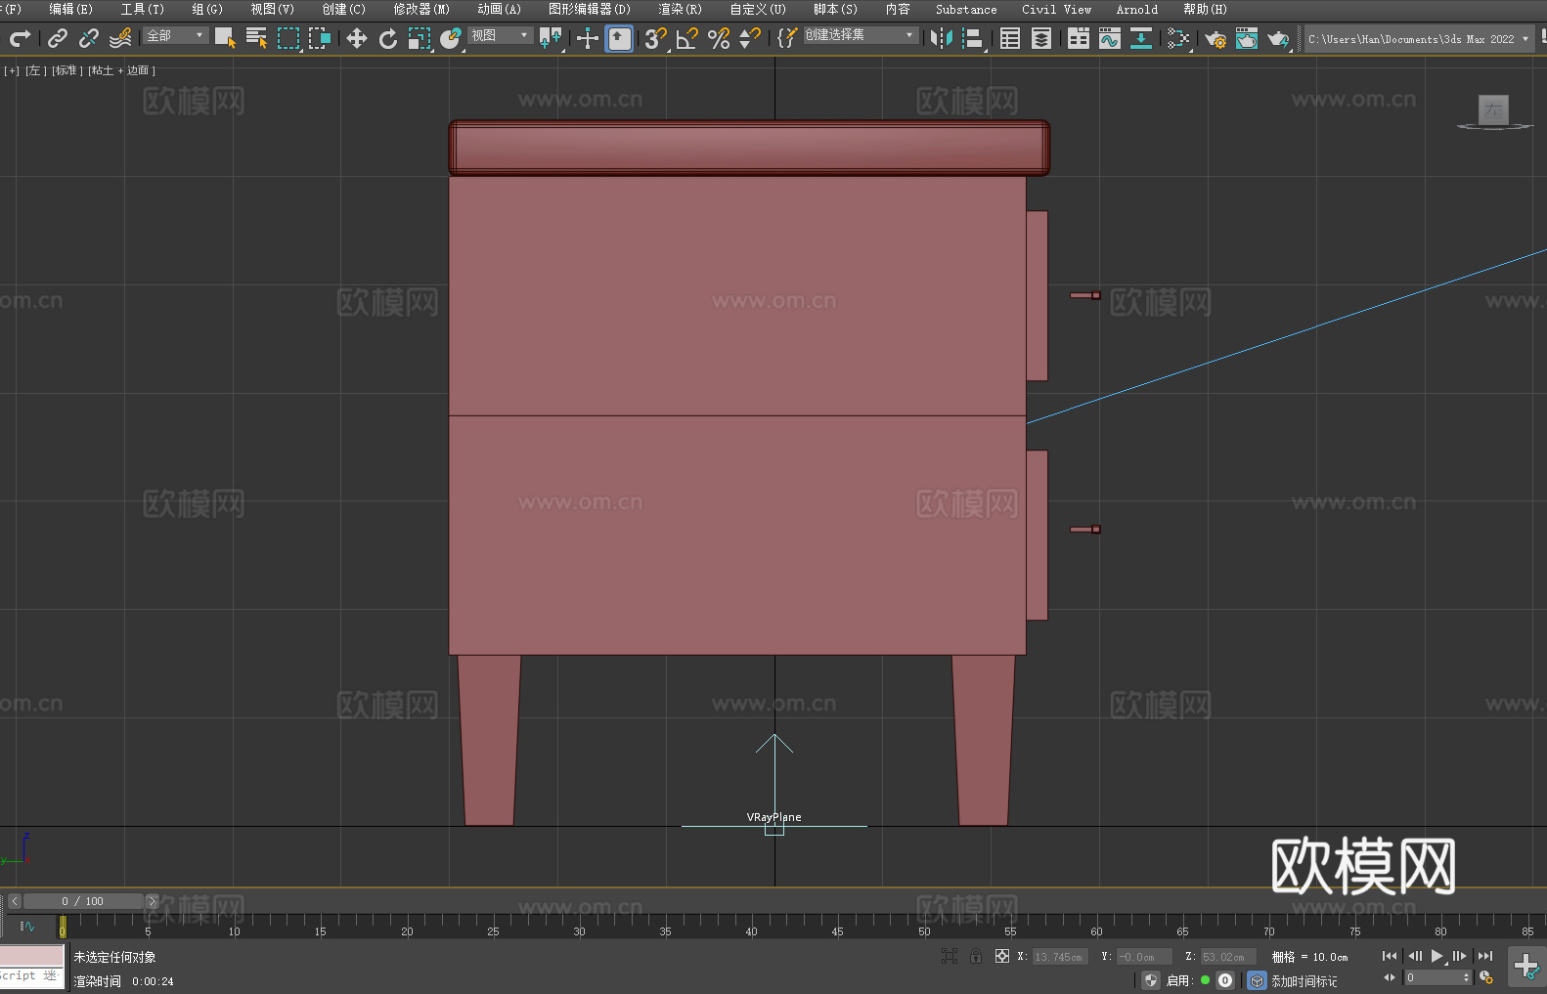Image resolution: width=1547 pixels, height=994 pixels.
Task: Click the X coordinate field 13.745cm
Action: point(1060,957)
